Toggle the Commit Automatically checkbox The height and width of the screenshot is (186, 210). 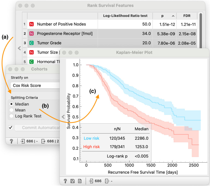(x=10, y=127)
